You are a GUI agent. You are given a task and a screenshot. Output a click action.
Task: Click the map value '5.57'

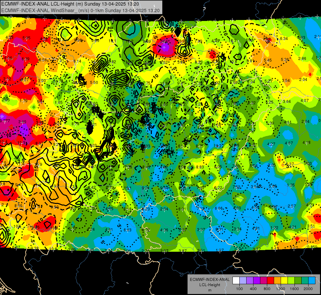pyautogui.click(x=273, y=207)
